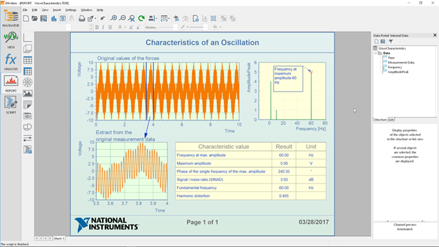Toggle underline text formatting
The width and height of the screenshot is (439, 247).
point(110,27)
